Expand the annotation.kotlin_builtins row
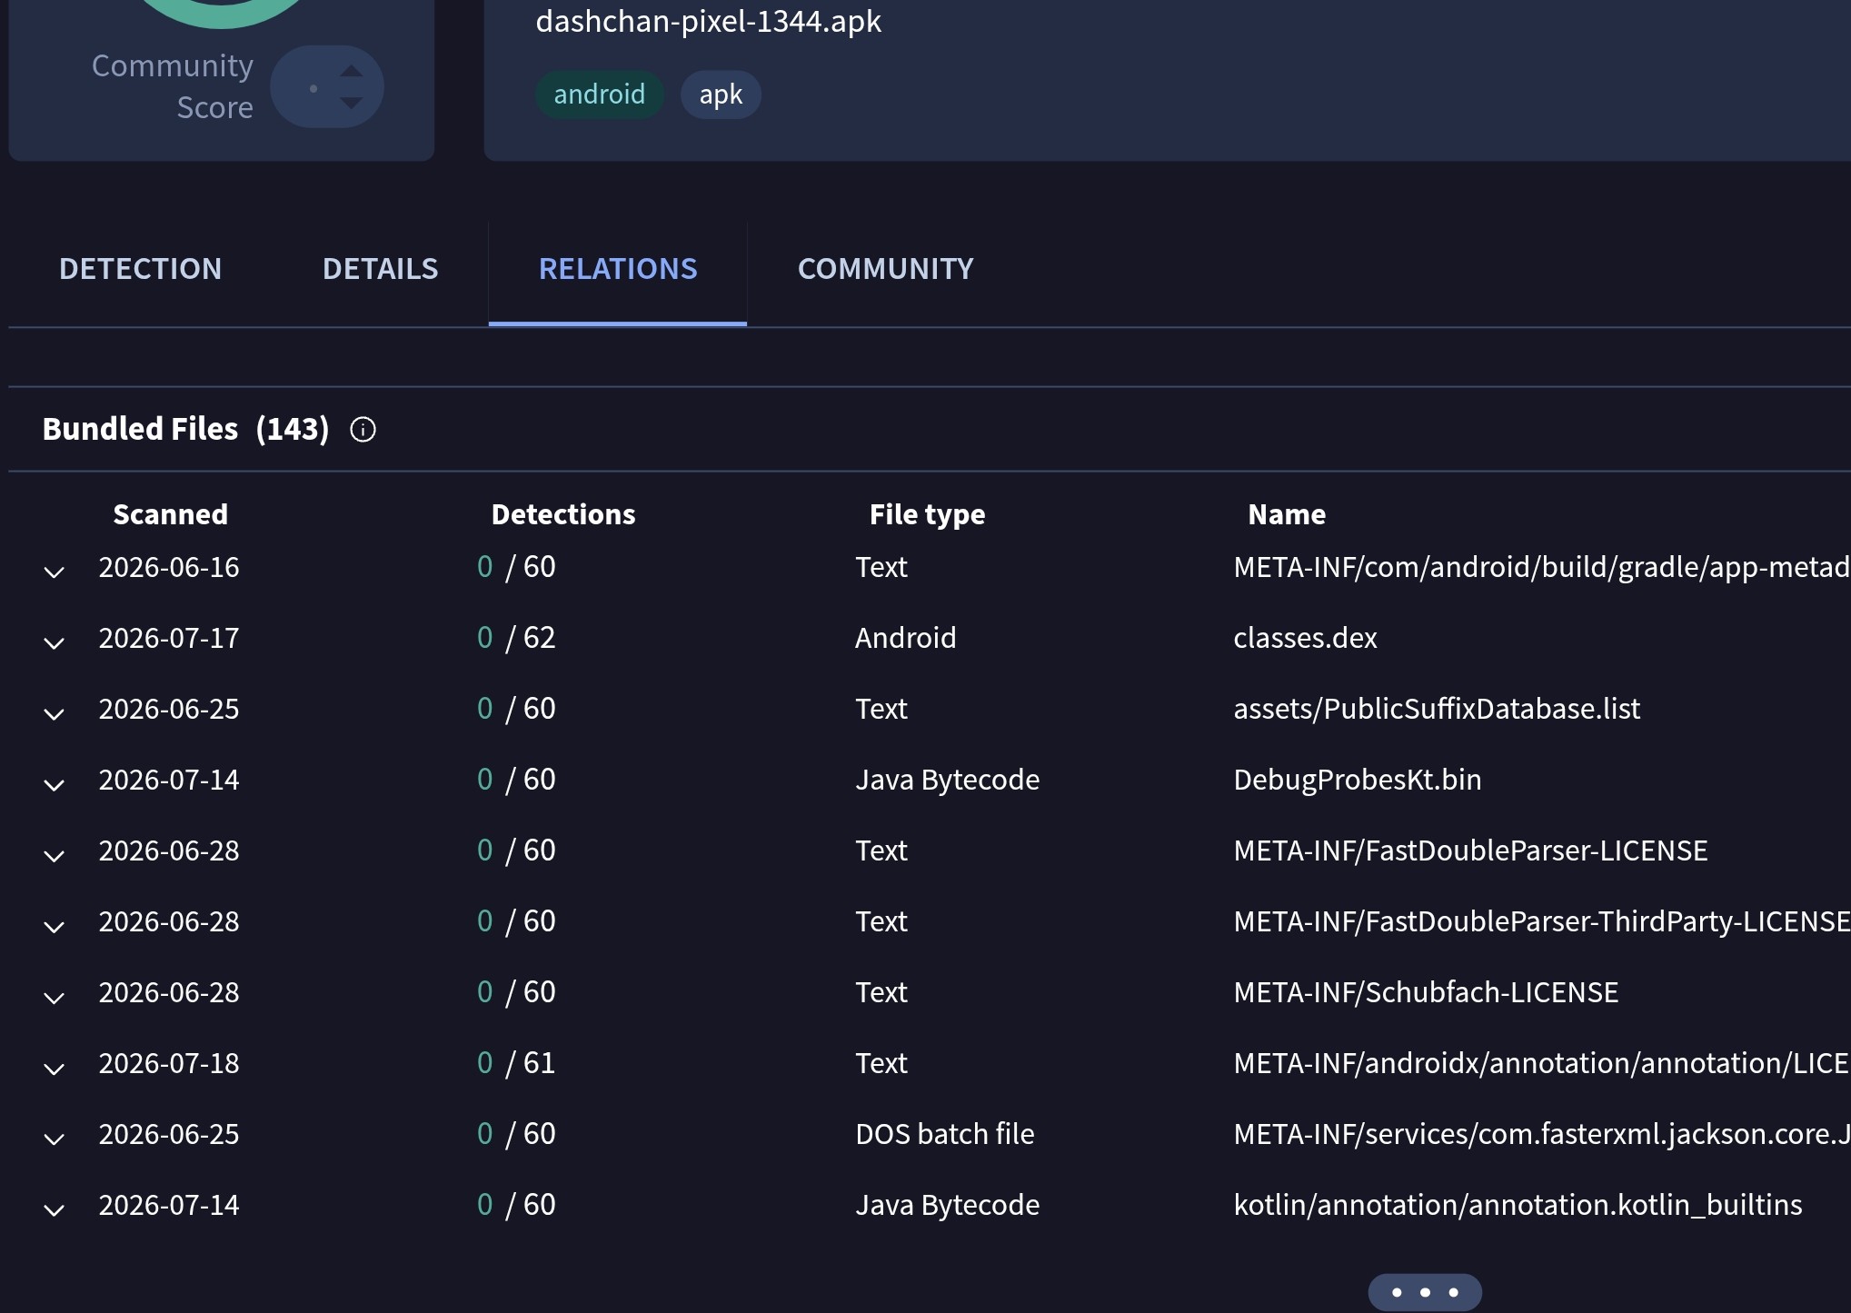1851x1313 pixels. coord(55,1209)
